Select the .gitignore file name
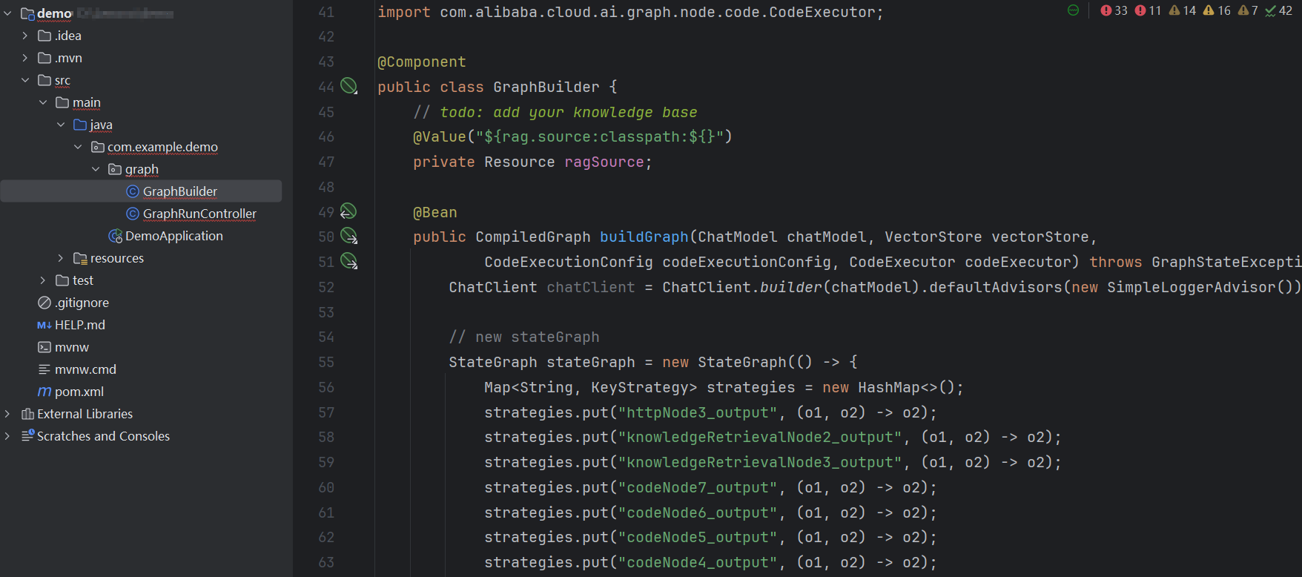Screen dimensions: 1302x577 (82, 303)
